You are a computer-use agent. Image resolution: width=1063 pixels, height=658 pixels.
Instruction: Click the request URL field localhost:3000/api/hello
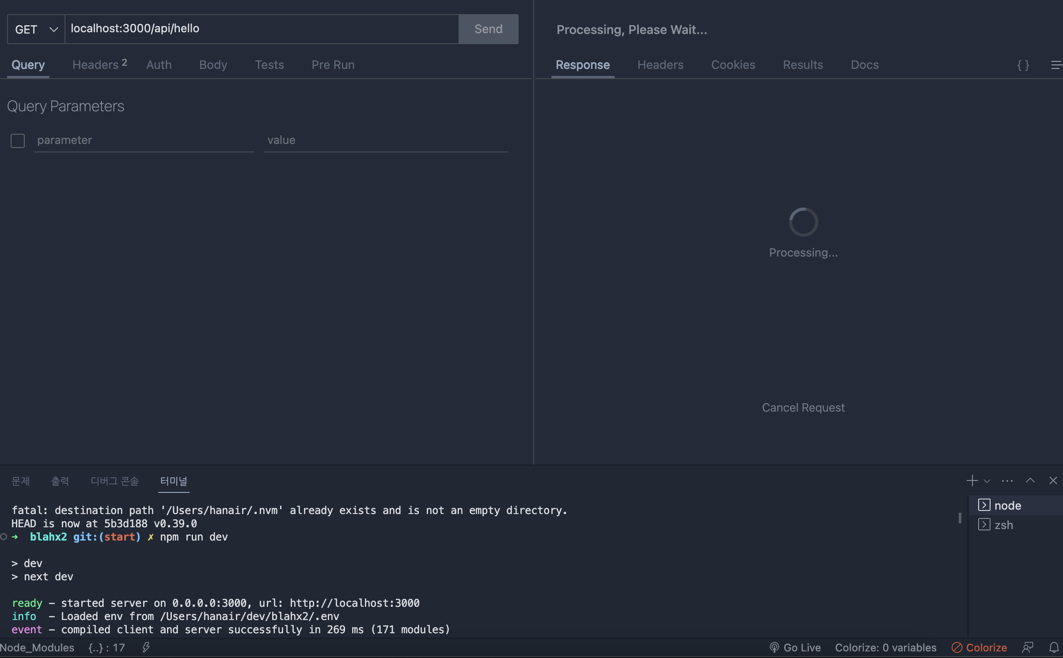click(262, 29)
